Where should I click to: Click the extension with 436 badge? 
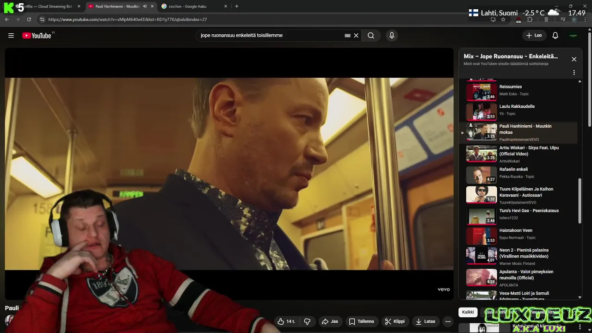(x=518, y=20)
